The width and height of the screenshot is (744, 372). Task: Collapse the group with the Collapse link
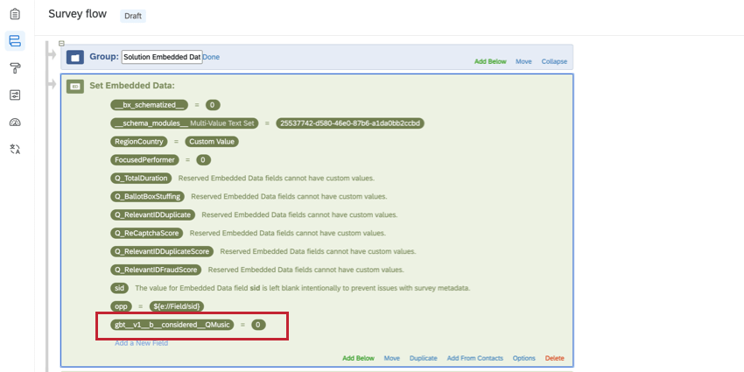[x=554, y=61]
